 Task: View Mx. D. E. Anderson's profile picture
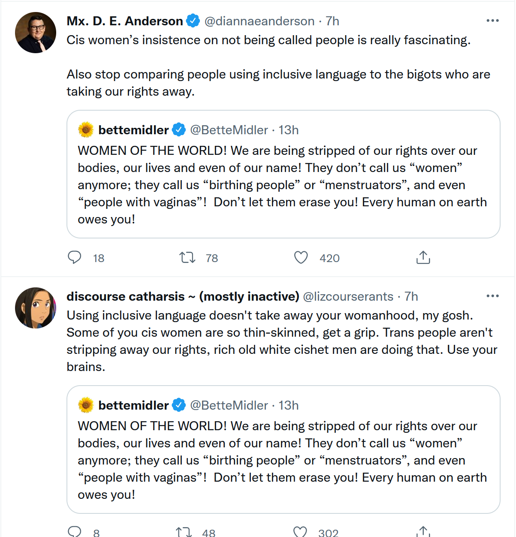[36, 33]
